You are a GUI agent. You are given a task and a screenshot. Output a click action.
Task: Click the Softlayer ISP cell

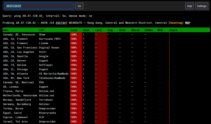46,65
